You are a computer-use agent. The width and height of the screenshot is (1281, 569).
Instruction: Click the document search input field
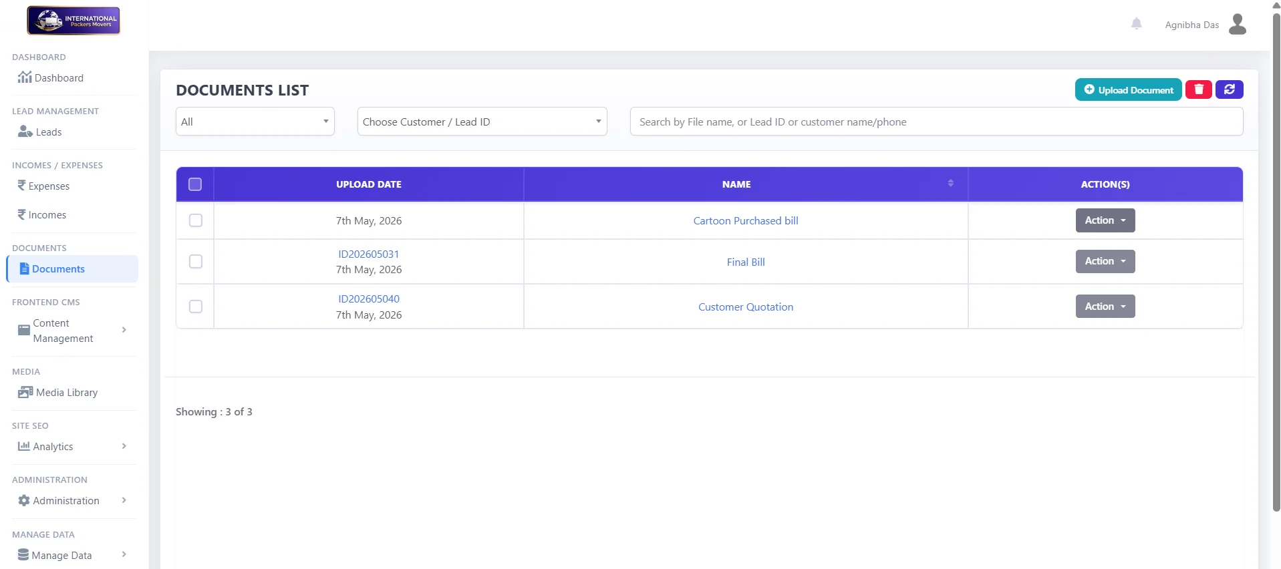(936, 122)
